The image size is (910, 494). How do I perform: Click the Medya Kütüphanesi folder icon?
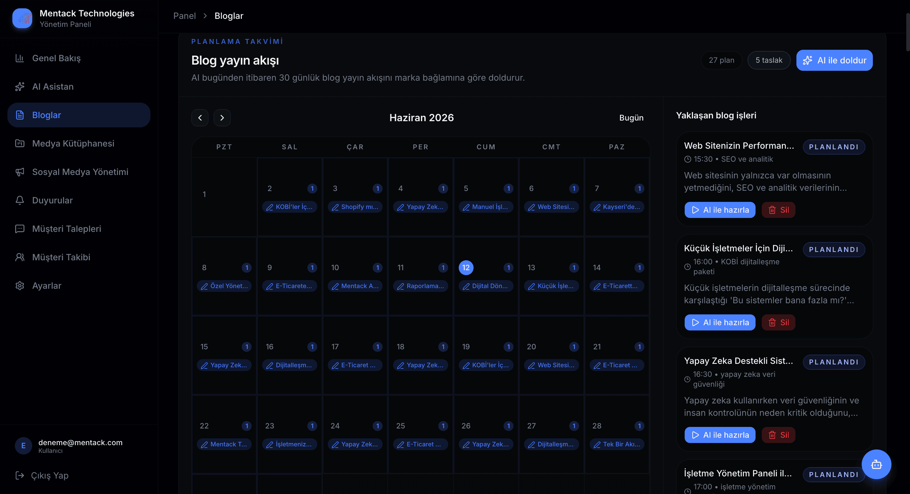click(20, 143)
